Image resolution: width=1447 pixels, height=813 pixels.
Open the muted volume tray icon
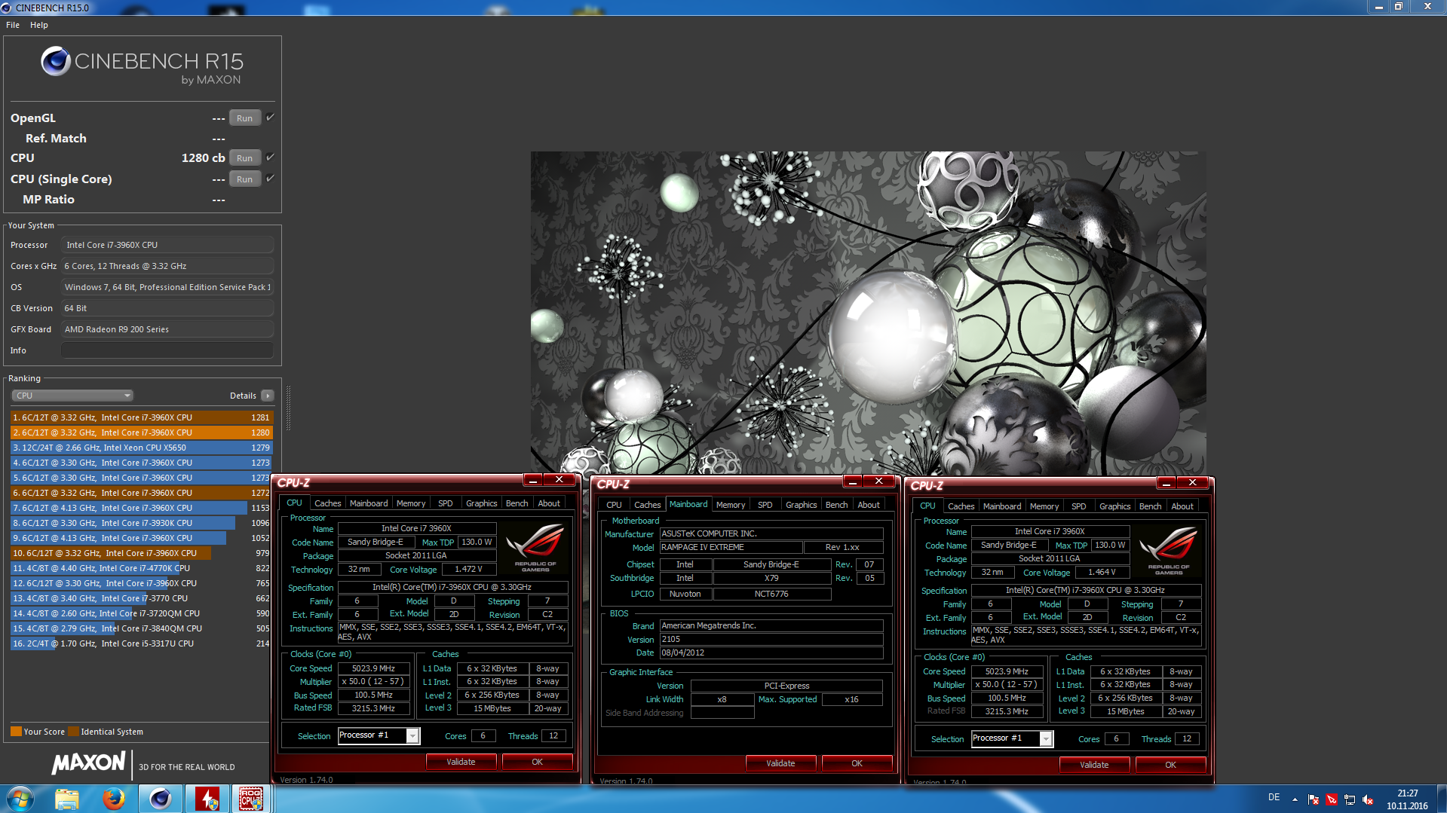pyautogui.click(x=1368, y=799)
